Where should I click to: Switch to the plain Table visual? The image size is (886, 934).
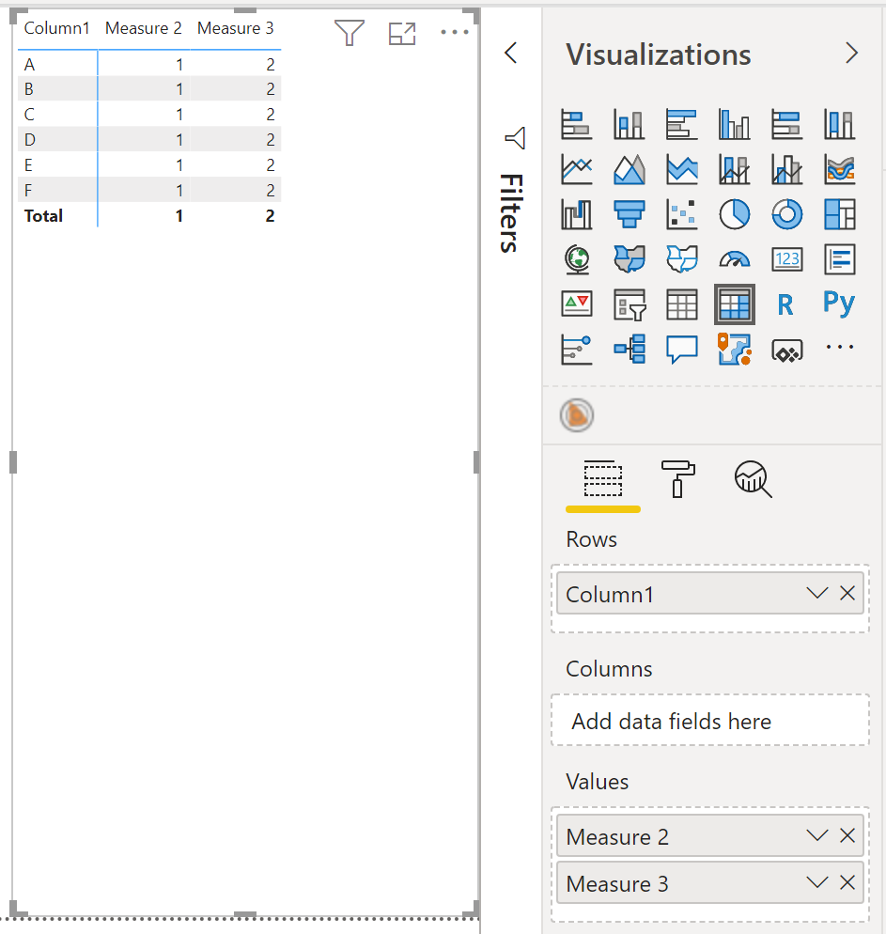point(682,304)
